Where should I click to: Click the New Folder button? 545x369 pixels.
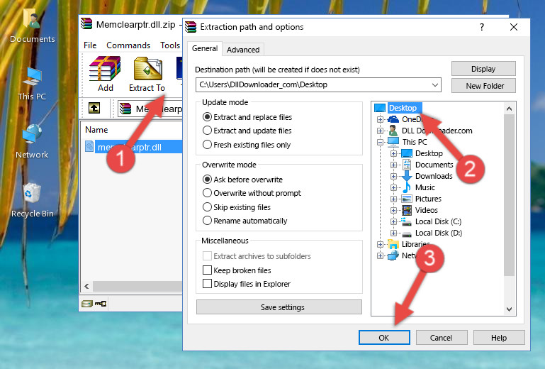(x=483, y=86)
